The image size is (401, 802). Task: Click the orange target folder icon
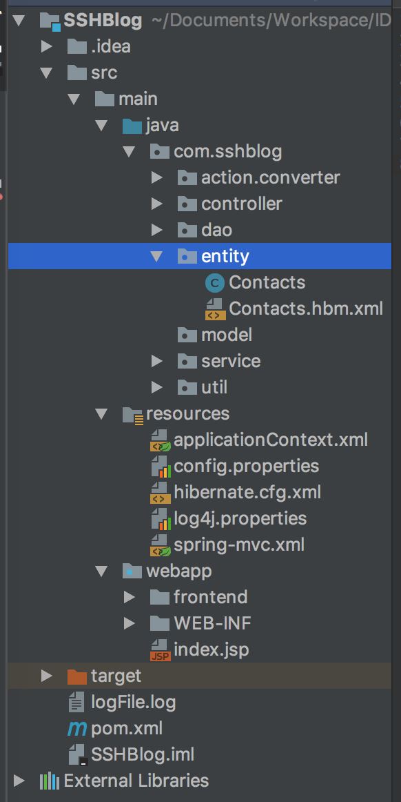click(x=77, y=676)
